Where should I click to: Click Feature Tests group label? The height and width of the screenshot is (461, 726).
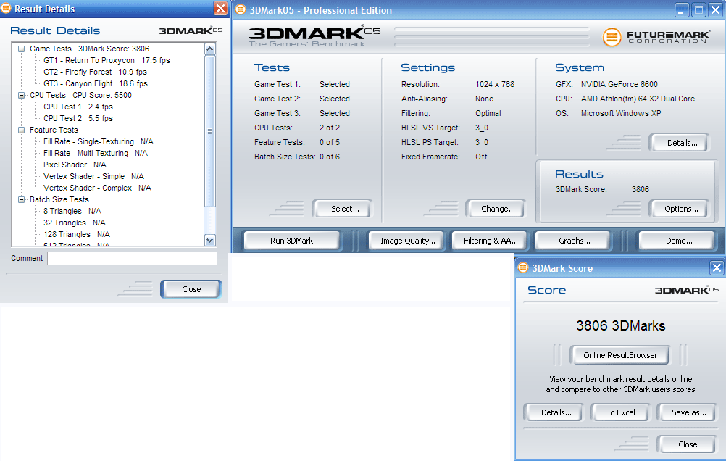coord(54,130)
